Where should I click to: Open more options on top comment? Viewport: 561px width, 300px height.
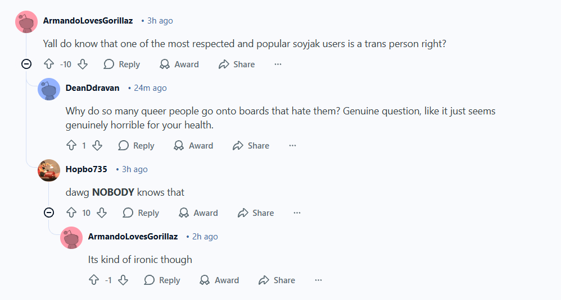pyautogui.click(x=278, y=64)
